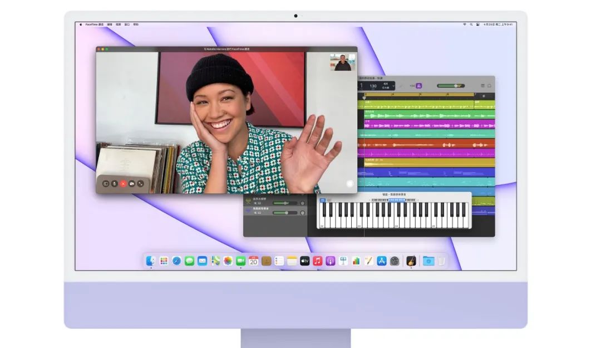Image resolution: width=601 pixels, height=348 pixels.
Task: Click the self-view thumbnail in FaceTime
Action: [x=342, y=62]
